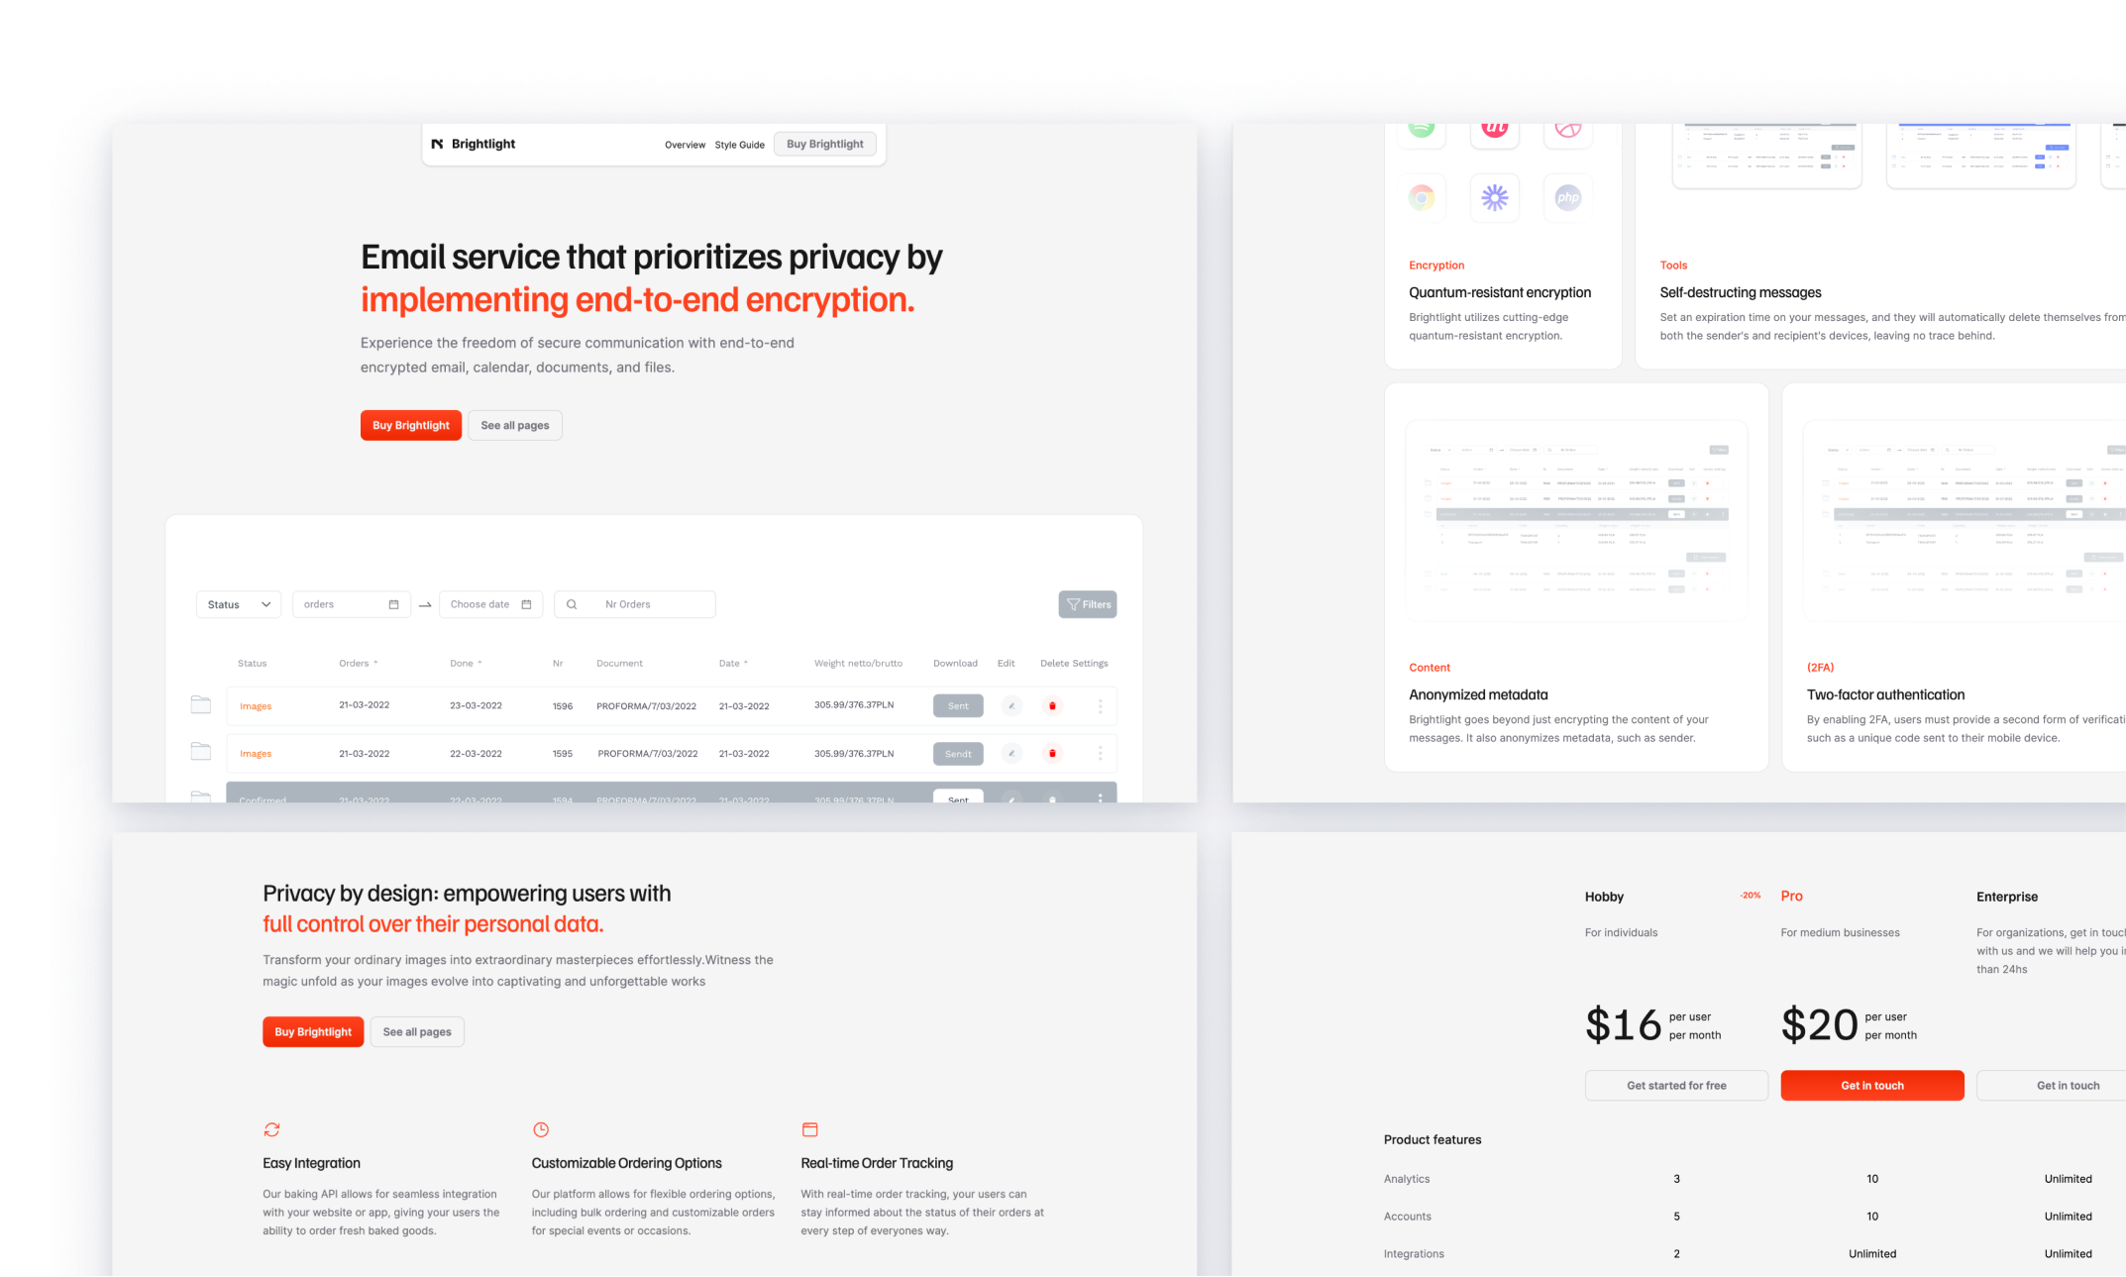Switch to the Style Guide tab

[738, 145]
